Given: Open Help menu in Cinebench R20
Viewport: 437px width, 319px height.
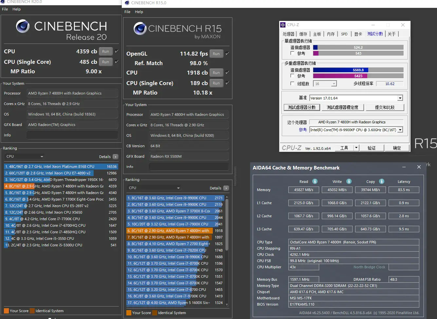Looking at the screenshot, I should [x=16, y=9].
